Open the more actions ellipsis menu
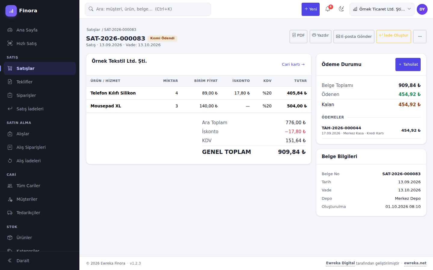 [420, 36]
